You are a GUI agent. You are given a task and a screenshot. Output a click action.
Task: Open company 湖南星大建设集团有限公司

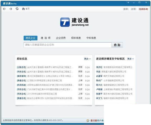tap(114, 72)
